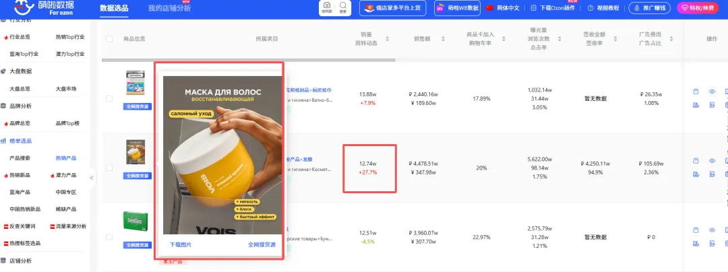This screenshot has width=728, height=272.
Task: Click 全网搜货源 tag under hair mask thumbnail
Action: (x=138, y=176)
